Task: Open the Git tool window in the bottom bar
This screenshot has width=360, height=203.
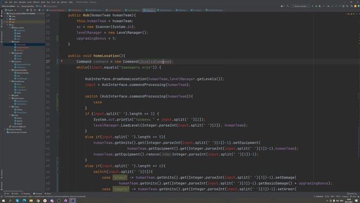Action: pyautogui.click(x=7, y=193)
